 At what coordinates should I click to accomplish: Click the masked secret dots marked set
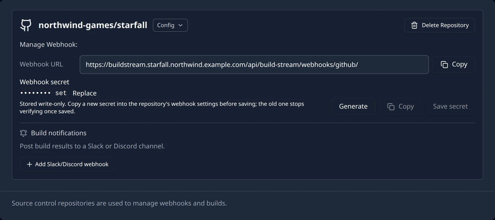[43, 93]
